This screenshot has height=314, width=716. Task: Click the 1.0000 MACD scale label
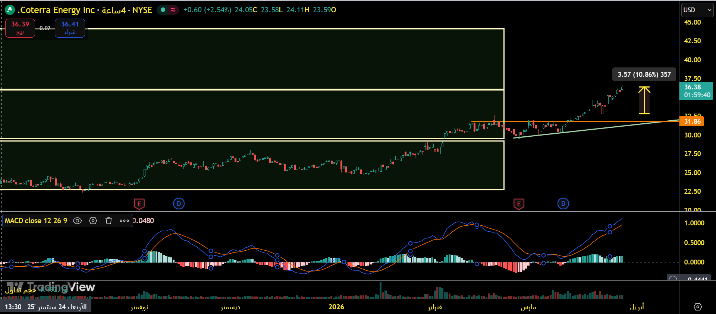[x=694, y=223]
